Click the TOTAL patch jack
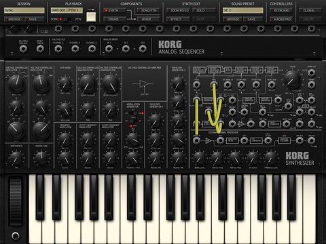 (x=196, y=85)
